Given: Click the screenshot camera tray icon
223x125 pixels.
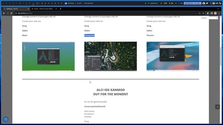Looking at the screenshot, I should point(204,3).
